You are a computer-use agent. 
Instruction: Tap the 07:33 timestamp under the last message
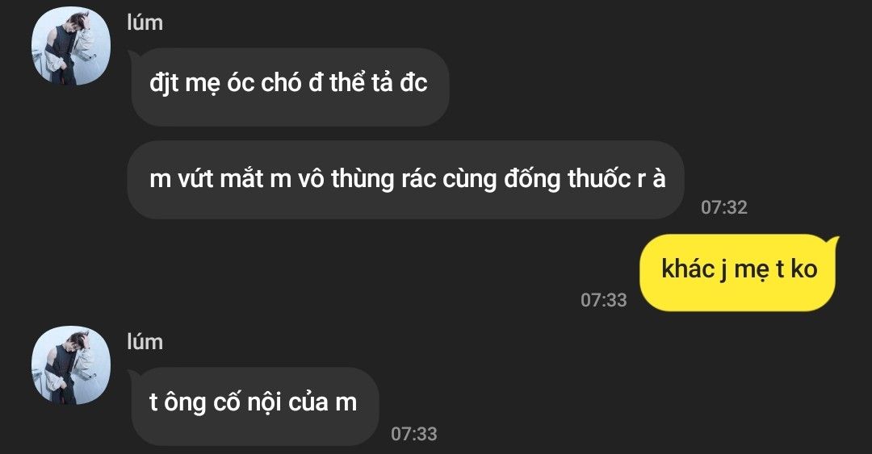pos(414,434)
